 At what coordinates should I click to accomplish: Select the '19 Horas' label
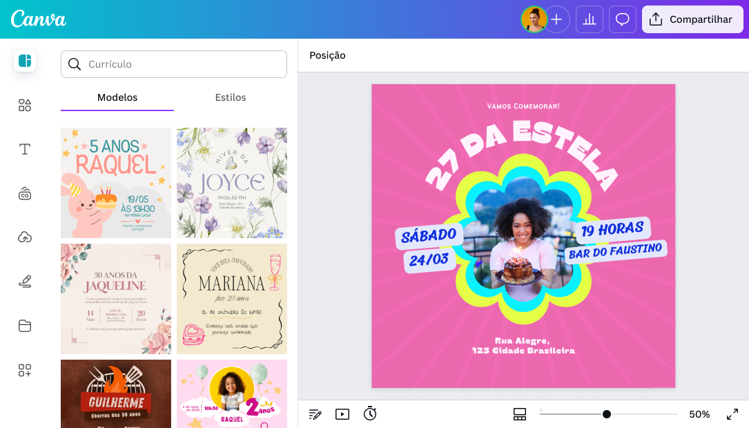[x=612, y=230]
